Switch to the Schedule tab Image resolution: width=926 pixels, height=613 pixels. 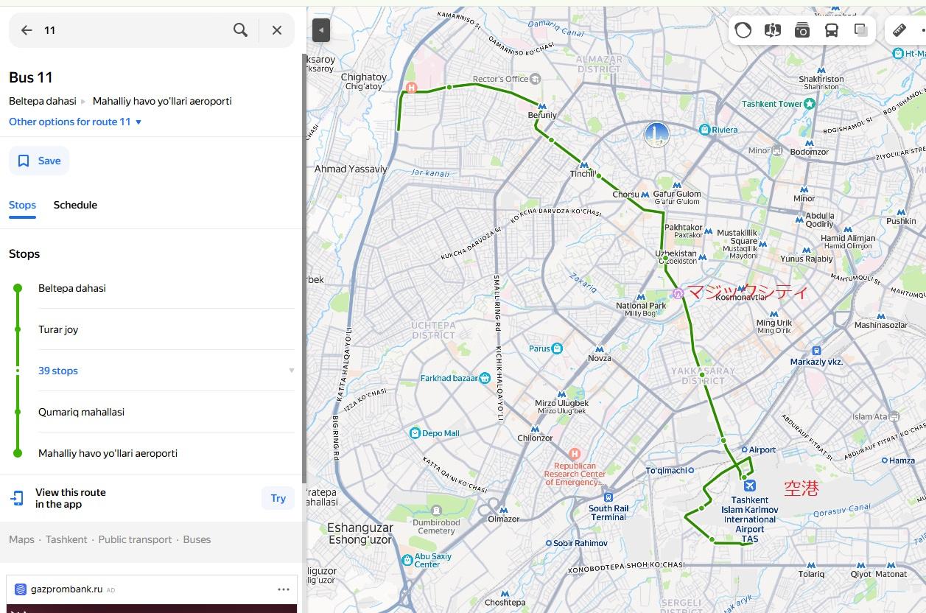(x=75, y=205)
